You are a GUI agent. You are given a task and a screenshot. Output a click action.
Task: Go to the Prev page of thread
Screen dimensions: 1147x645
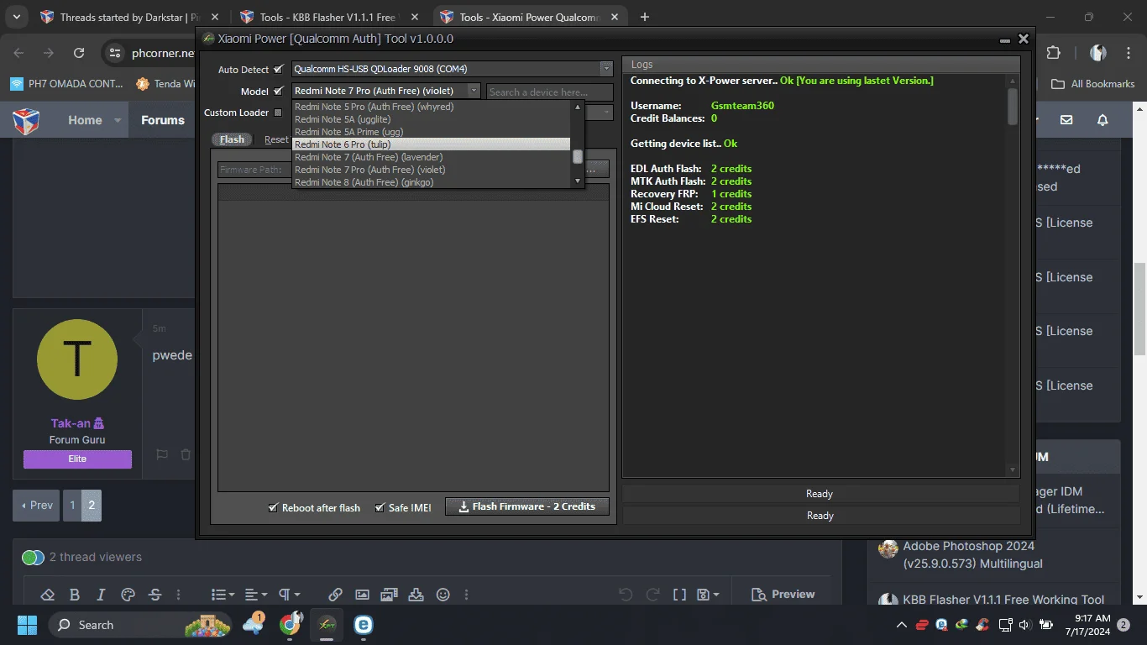pos(36,506)
